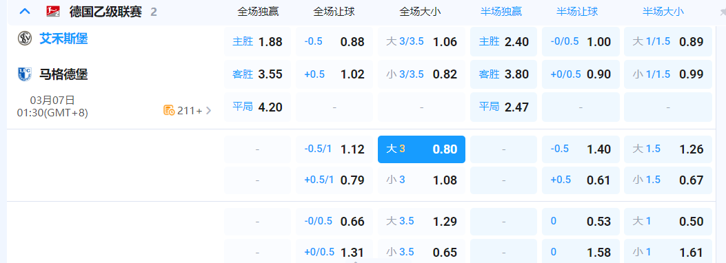Viewport: 726px width, 263px height.
Task: Pick handicap -0.5/1 at 1.12
Action: tap(334, 149)
